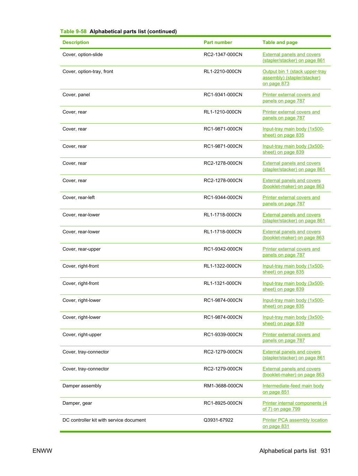Open Cover, panel external covers link
Screen dimensions: 358x476
(291, 98)
